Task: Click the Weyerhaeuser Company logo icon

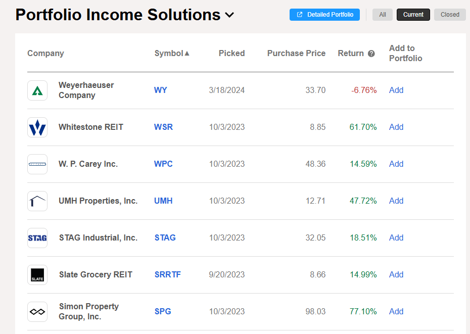Action: click(x=37, y=90)
